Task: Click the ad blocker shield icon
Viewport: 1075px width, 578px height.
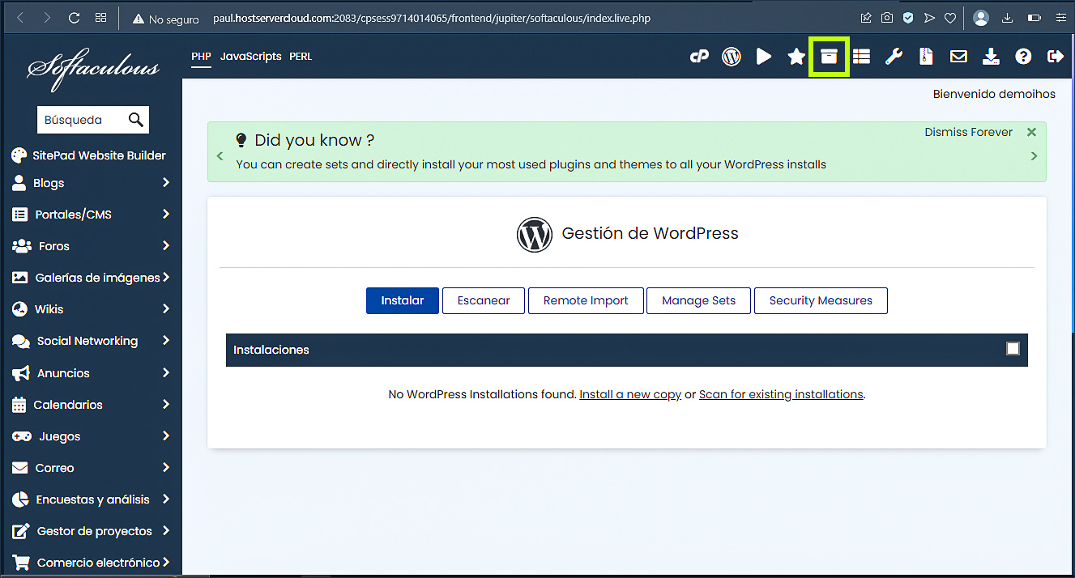Action: 908,18
